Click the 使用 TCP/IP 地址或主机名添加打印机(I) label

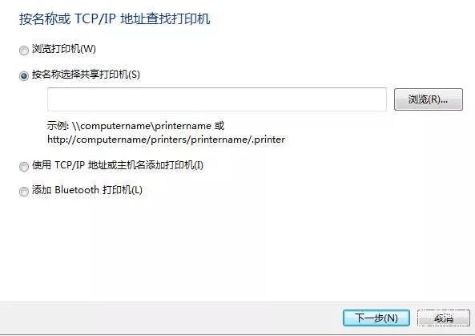coord(118,165)
